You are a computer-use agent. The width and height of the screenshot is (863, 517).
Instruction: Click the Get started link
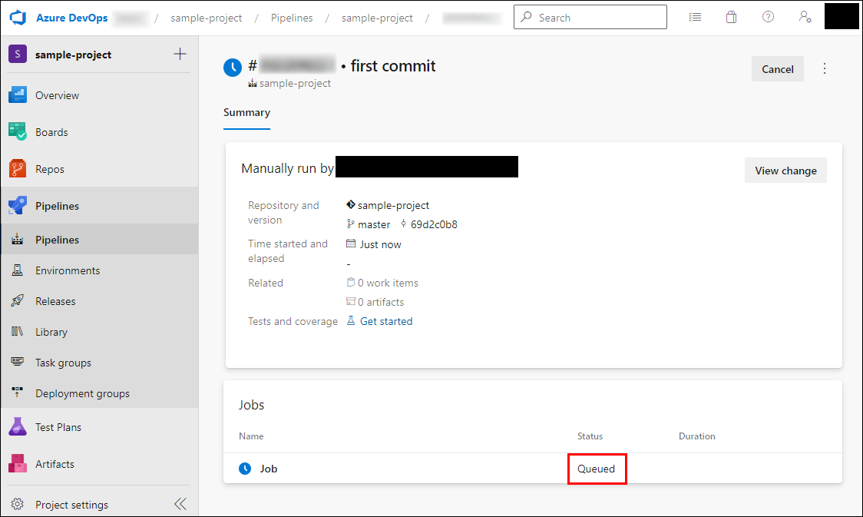[x=386, y=321]
